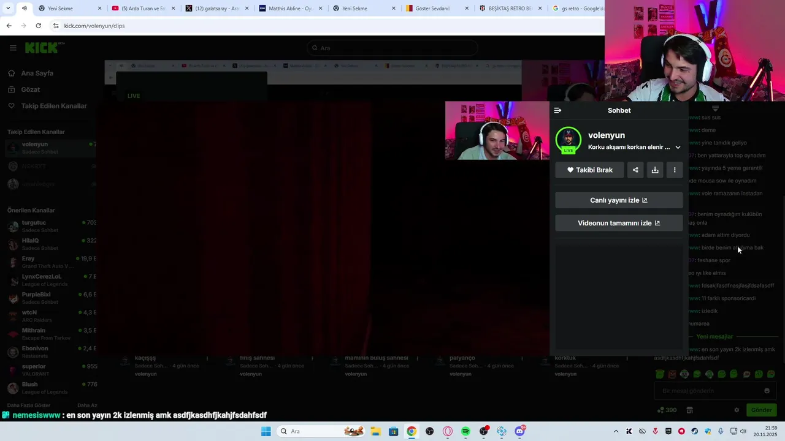The height and width of the screenshot is (441, 785).
Task: Click the 390 channel points counter
Action: [667, 410]
